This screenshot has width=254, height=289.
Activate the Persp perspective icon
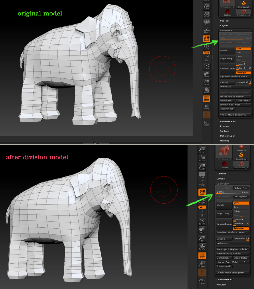206,22
